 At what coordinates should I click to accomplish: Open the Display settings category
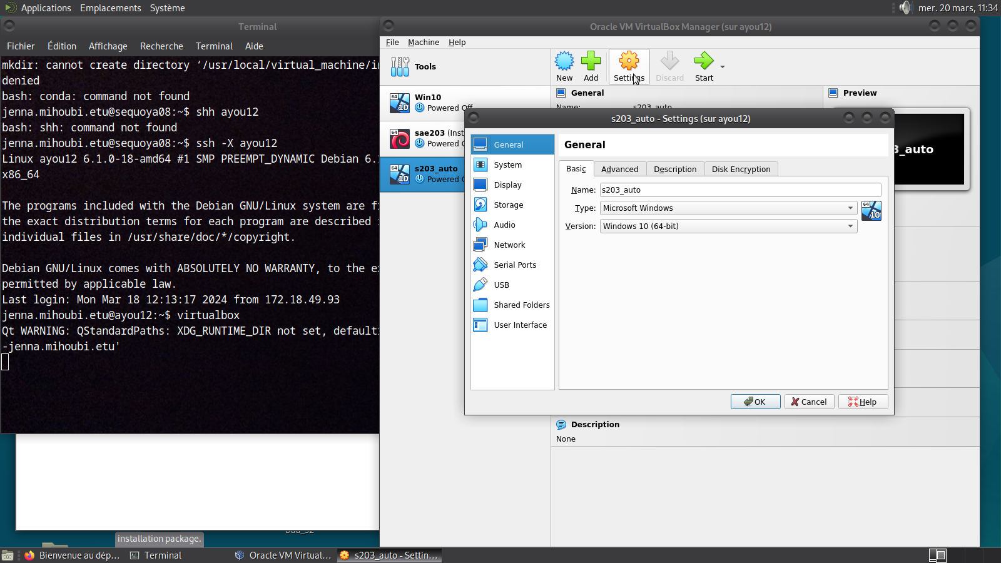(x=512, y=185)
